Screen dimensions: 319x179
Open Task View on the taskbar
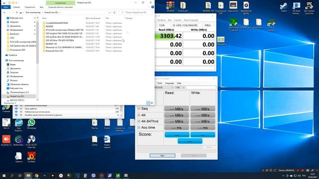pos(20,176)
